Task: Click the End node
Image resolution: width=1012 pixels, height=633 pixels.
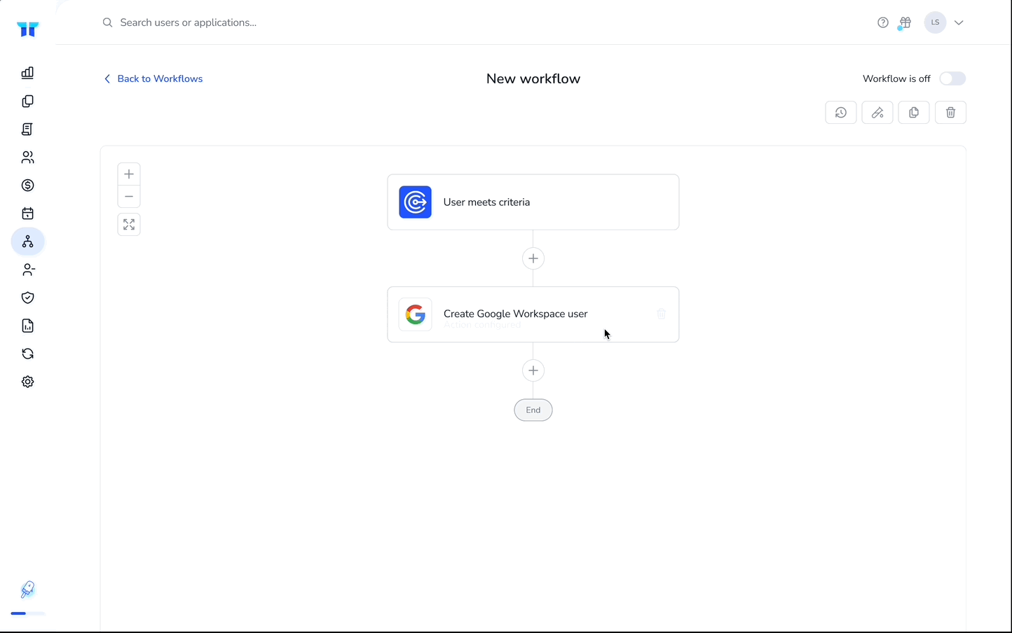Action: pyautogui.click(x=533, y=410)
